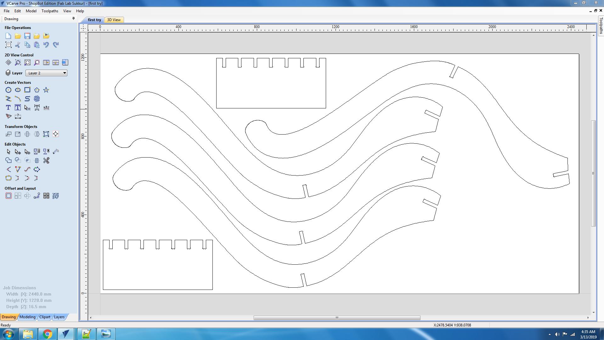Click the Open existing file folder icon
This screenshot has width=604, height=340.
(18, 36)
